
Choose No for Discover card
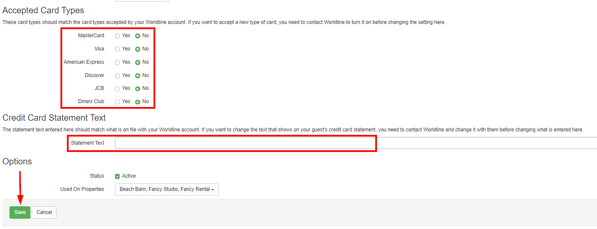click(138, 76)
